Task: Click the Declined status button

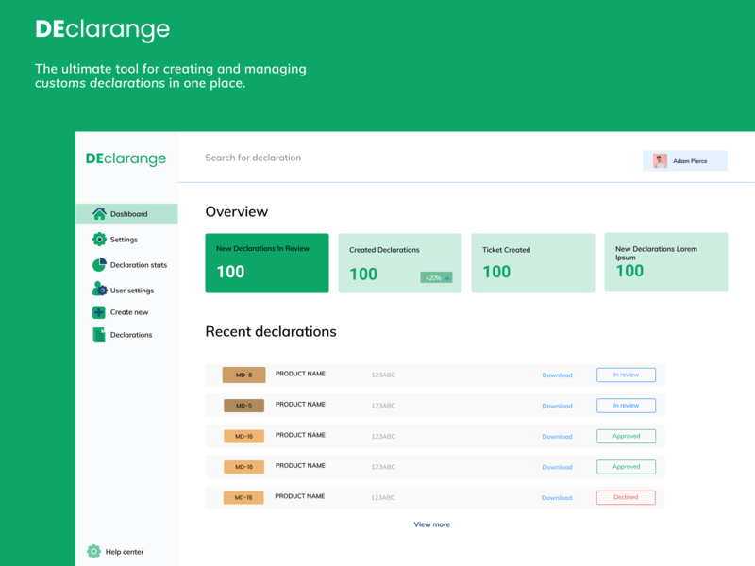Action: [626, 497]
